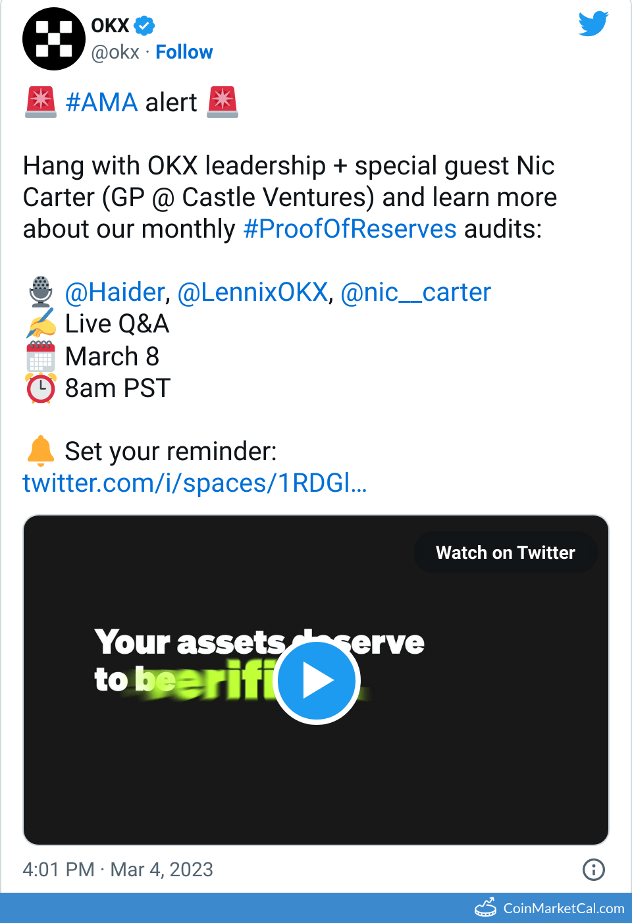Play the embedded video

point(316,680)
